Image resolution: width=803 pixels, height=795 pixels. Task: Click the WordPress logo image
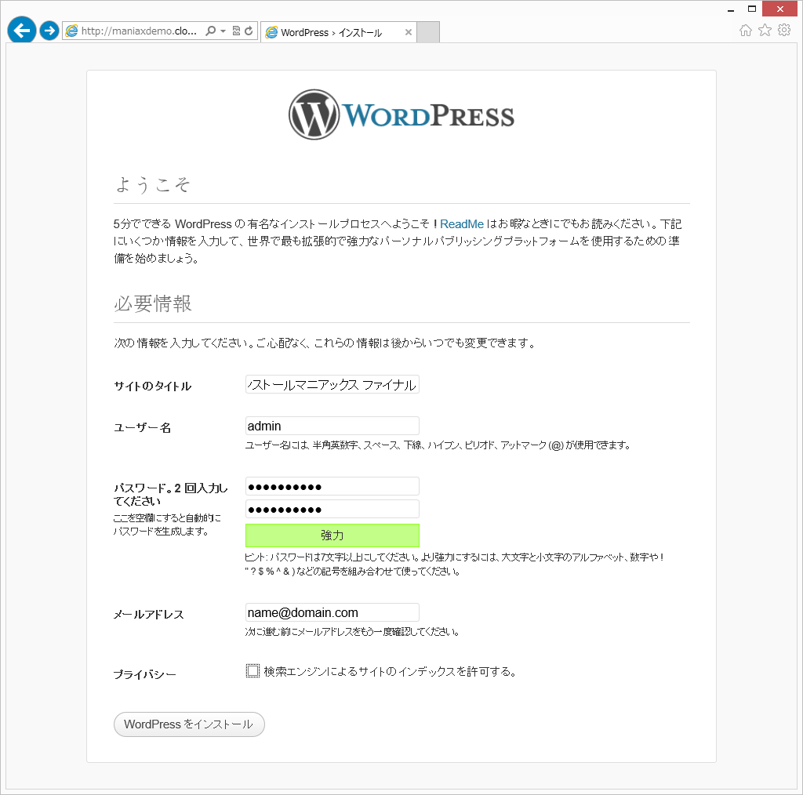coord(401,114)
